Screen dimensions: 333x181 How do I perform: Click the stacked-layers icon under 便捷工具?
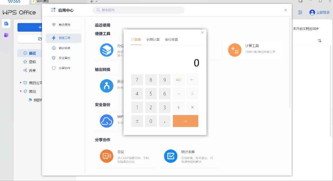click(x=106, y=50)
